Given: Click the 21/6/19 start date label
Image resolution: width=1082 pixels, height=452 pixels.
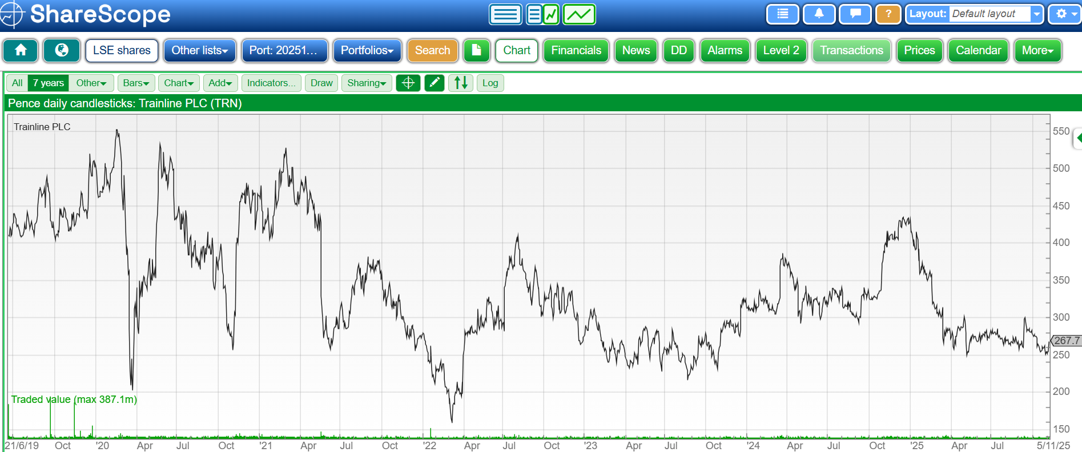Looking at the screenshot, I should [22, 446].
